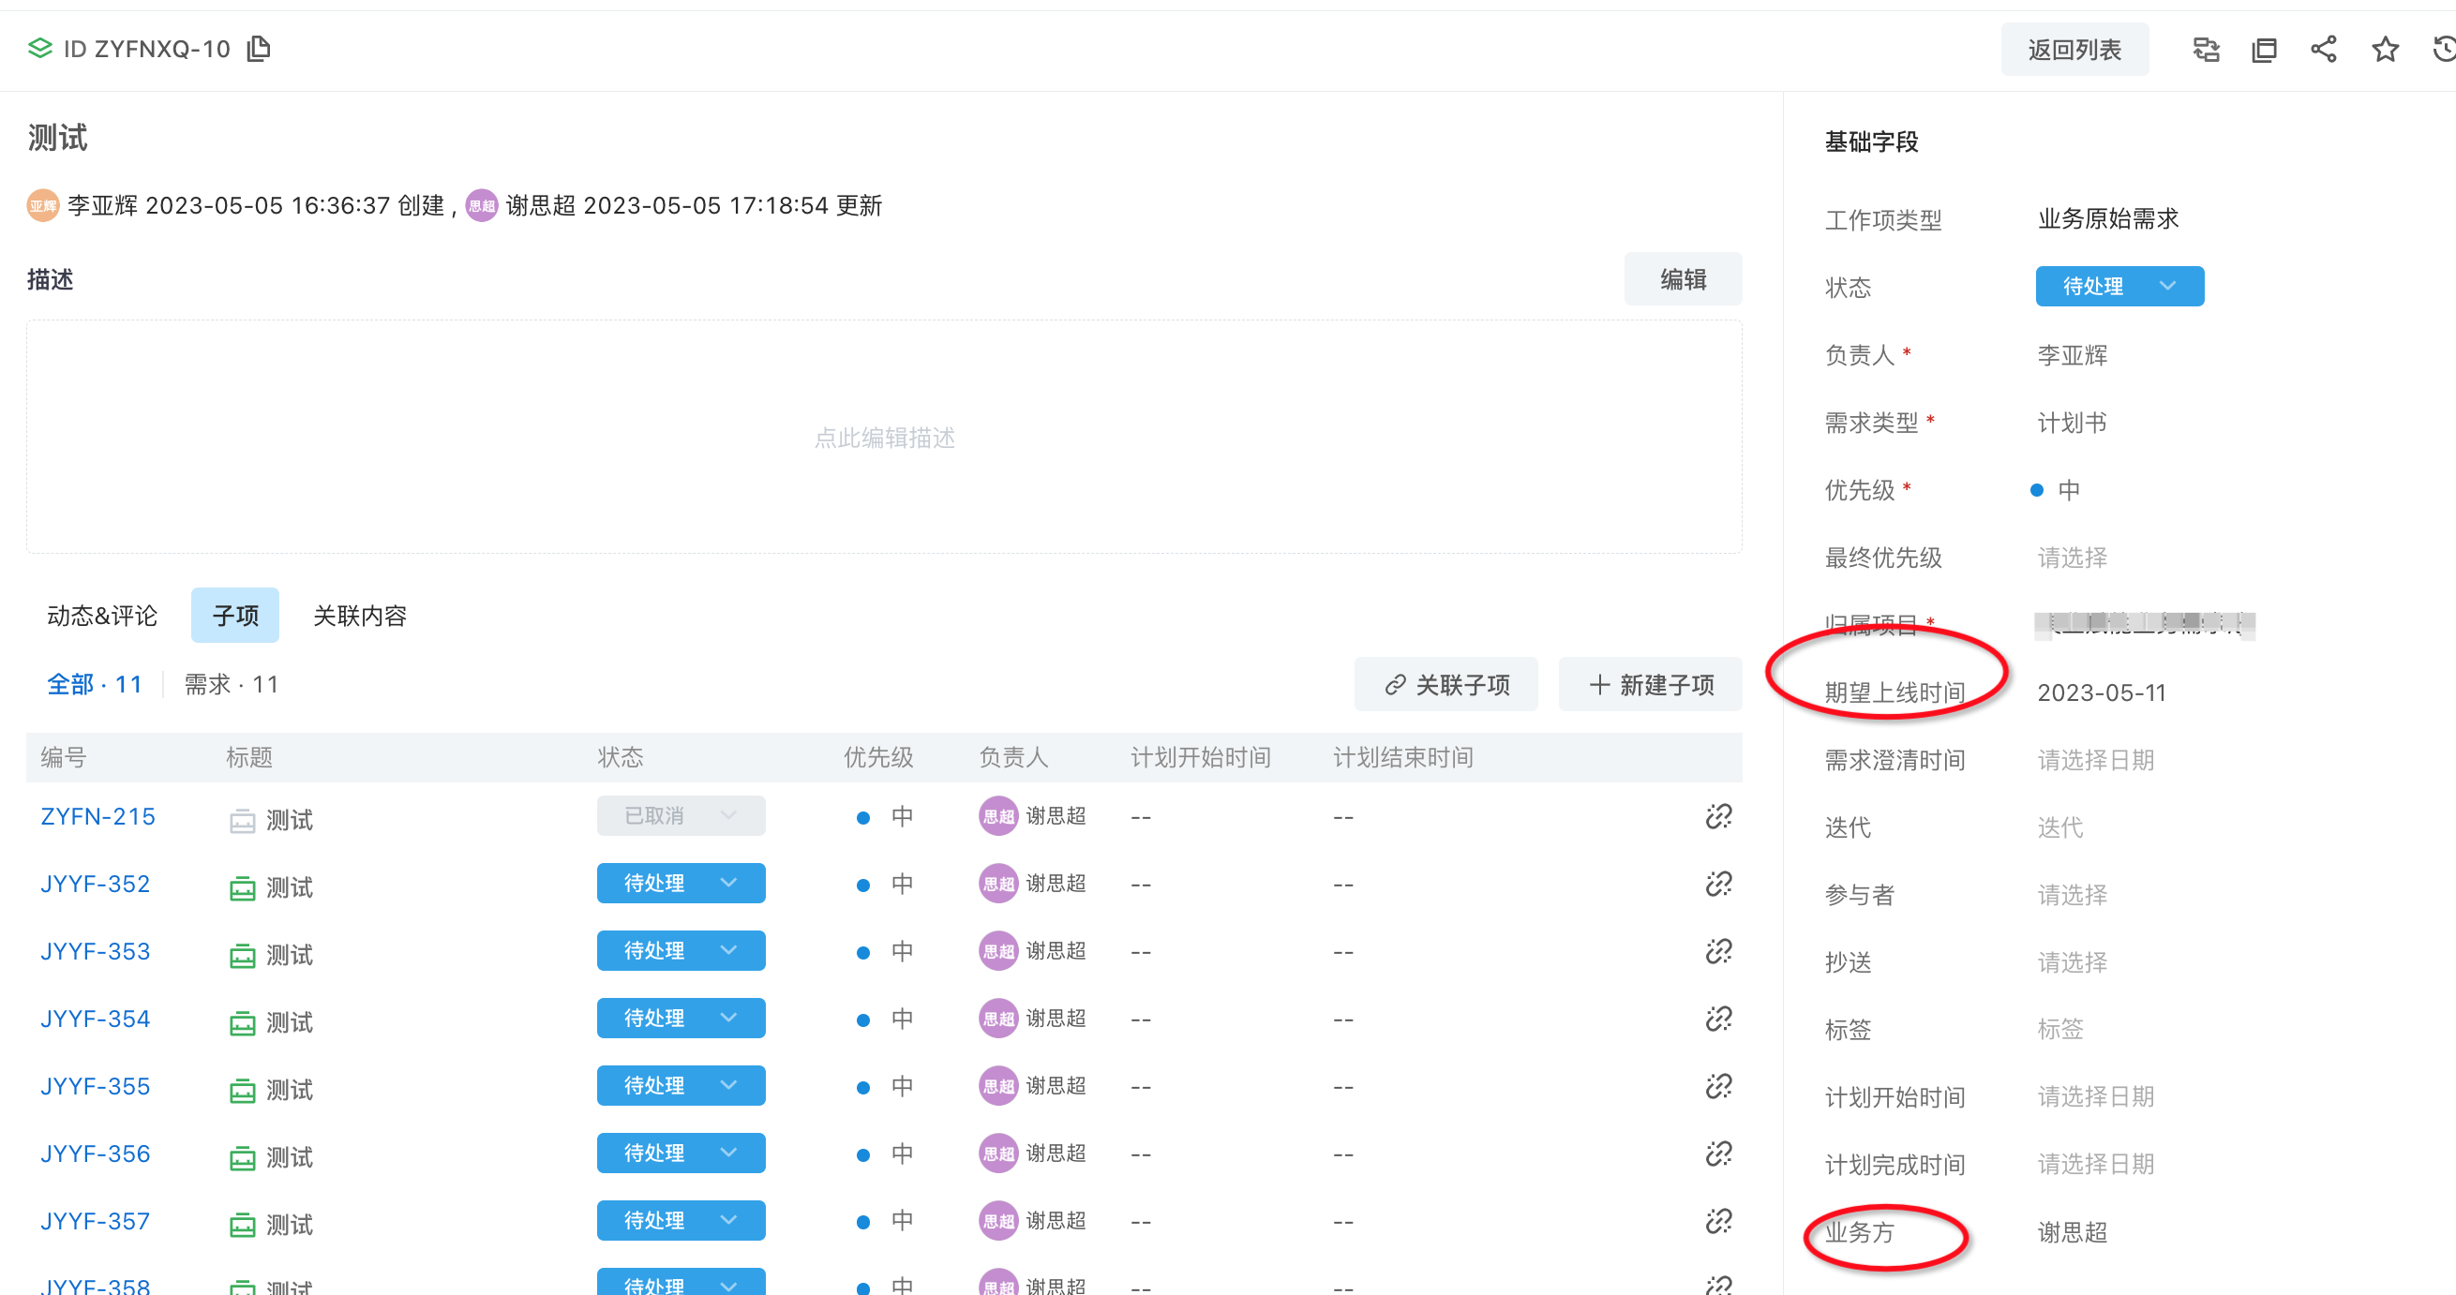Image resolution: width=2456 pixels, height=1295 pixels.
Task: Click the description area 点此编辑描述
Action: coord(884,438)
